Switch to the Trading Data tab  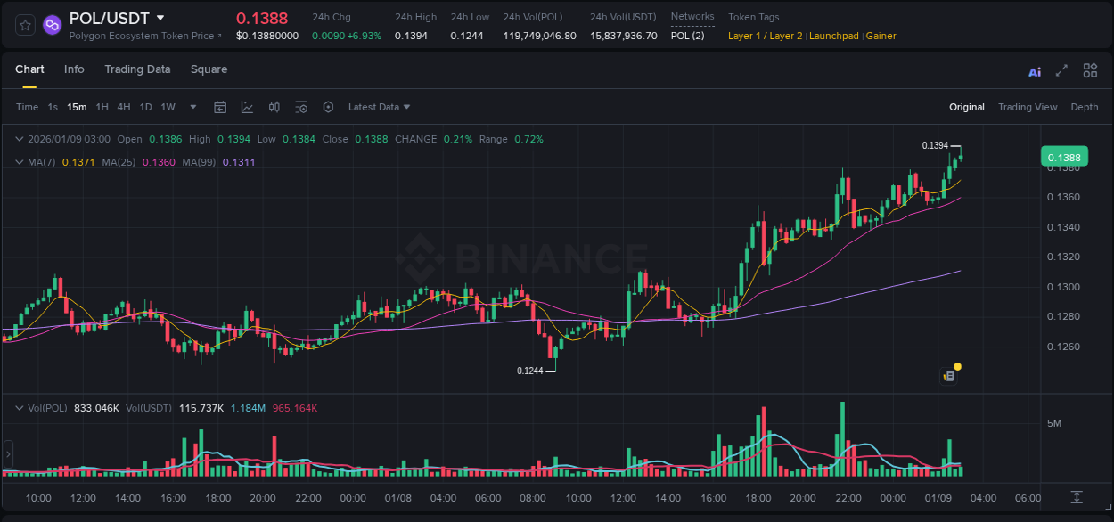(x=137, y=69)
